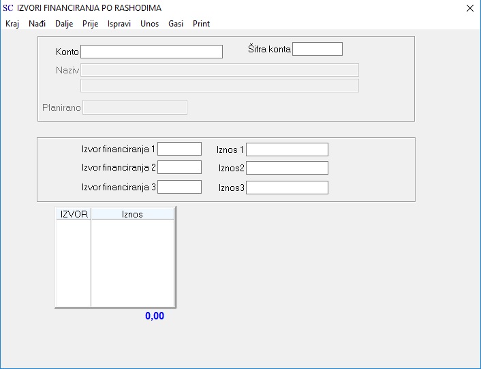This screenshot has height=369, width=481.
Task: Click the Gasi menu item
Action: pos(176,24)
